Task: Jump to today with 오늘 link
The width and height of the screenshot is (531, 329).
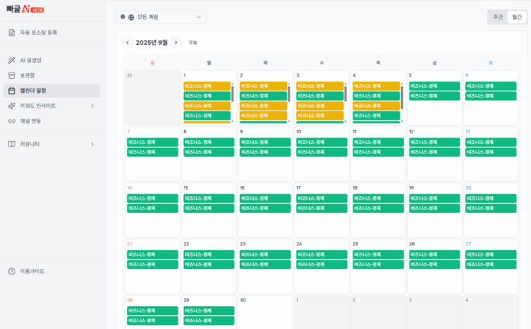Action: [x=193, y=42]
